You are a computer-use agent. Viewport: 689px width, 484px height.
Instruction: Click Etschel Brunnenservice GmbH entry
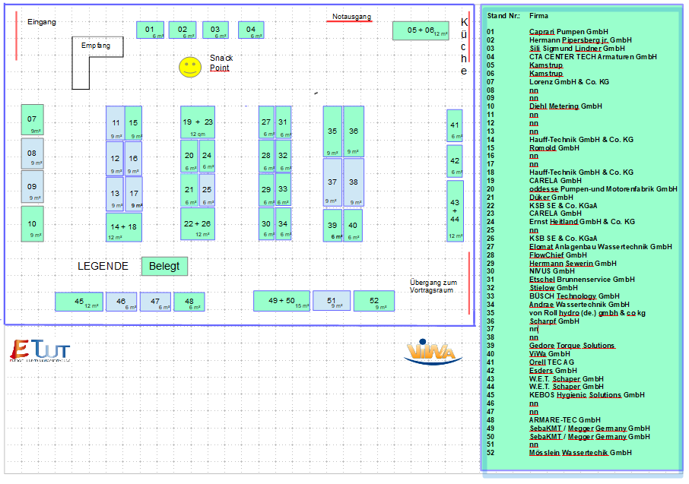(582, 280)
